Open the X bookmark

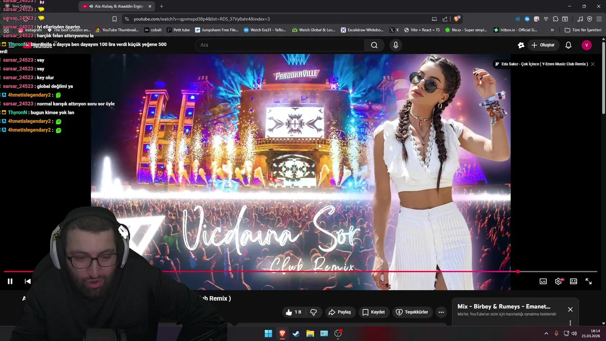(394, 30)
